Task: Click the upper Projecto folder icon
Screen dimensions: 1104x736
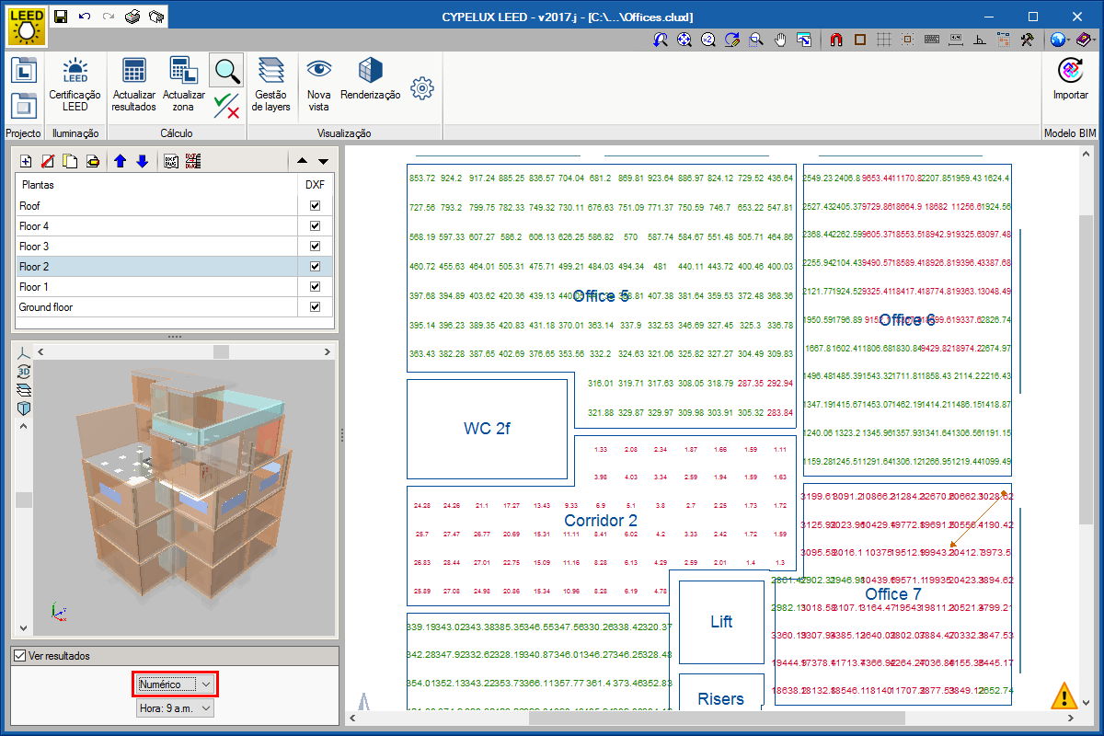Action: click(x=24, y=71)
